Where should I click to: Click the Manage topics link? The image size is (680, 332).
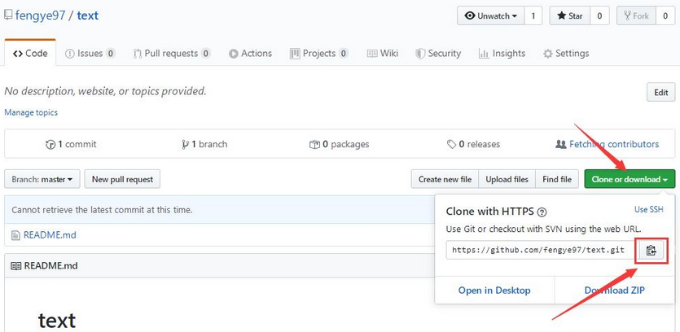(31, 112)
